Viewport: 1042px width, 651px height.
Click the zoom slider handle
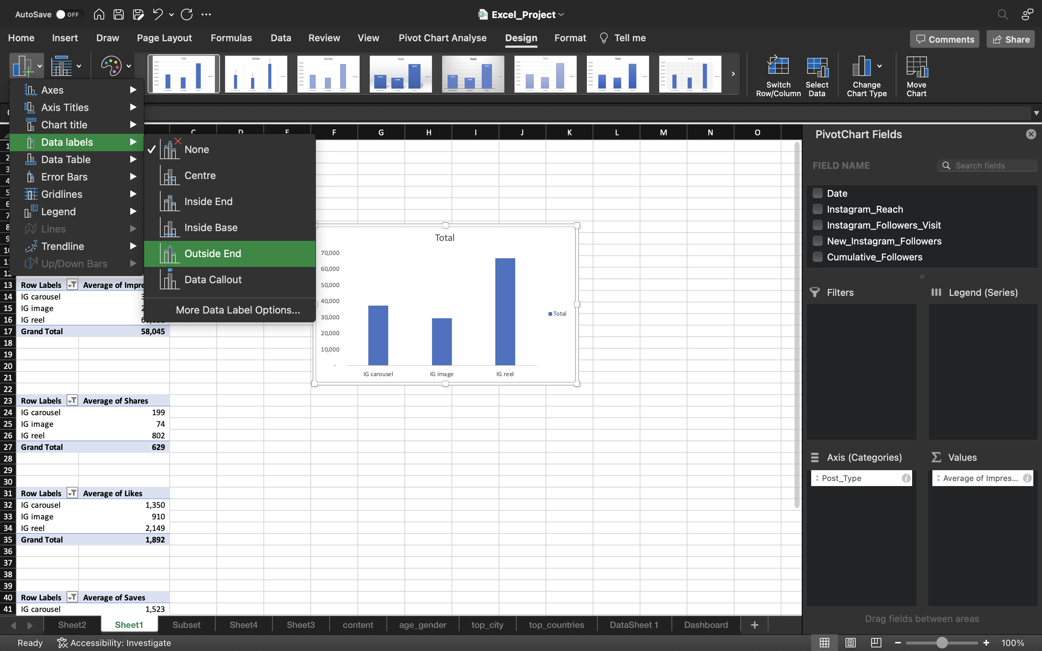(x=942, y=642)
